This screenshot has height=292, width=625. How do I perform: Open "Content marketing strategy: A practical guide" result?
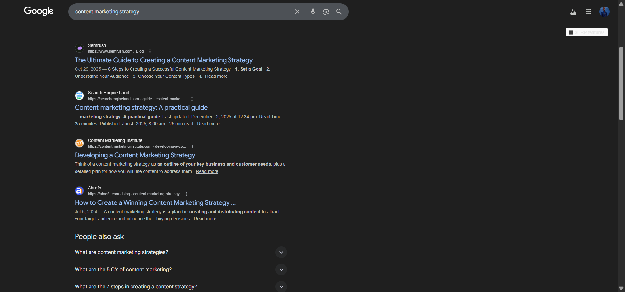point(141,107)
